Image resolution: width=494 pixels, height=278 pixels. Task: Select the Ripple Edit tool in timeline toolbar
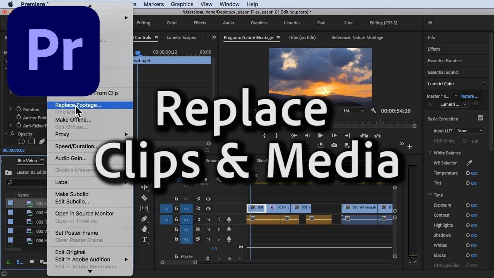click(144, 187)
